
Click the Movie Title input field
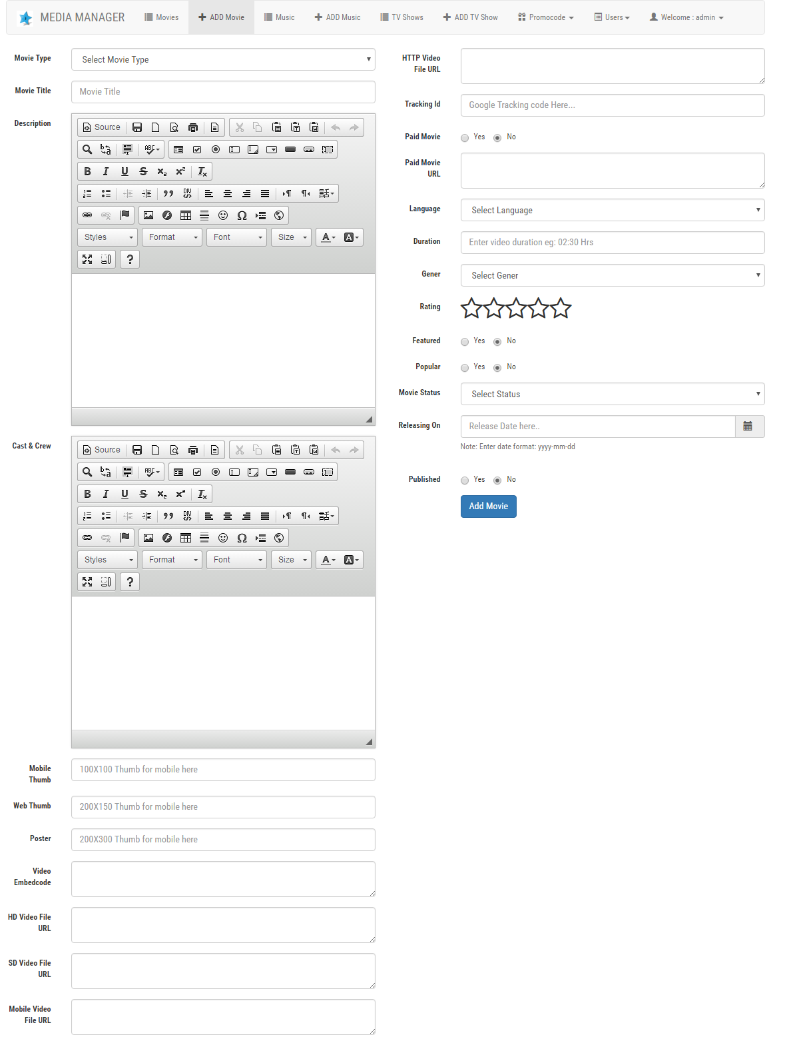(223, 92)
